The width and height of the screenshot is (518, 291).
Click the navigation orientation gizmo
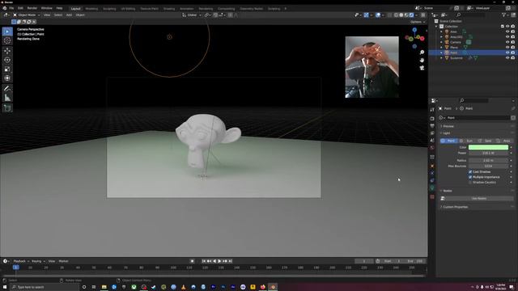point(414,38)
